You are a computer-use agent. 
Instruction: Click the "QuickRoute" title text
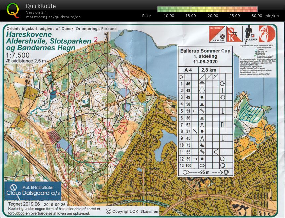tap(41, 6)
